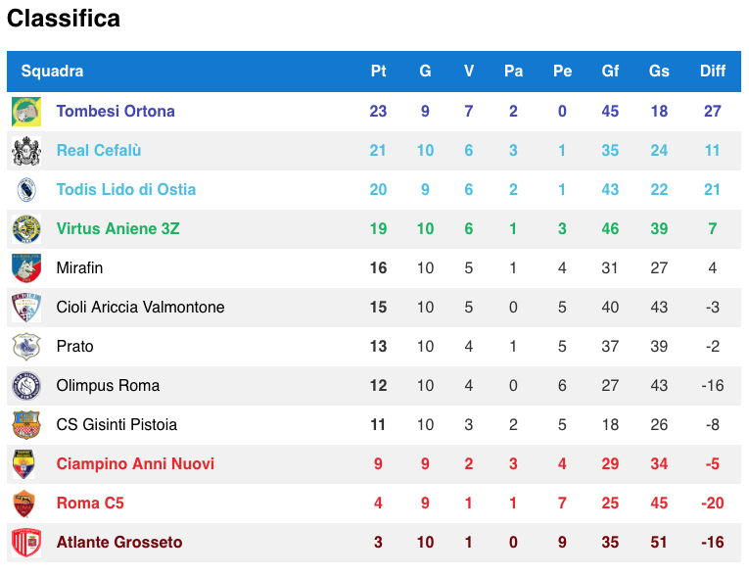Click the Gs column header
The width and height of the screenshot is (749, 576).
click(659, 72)
